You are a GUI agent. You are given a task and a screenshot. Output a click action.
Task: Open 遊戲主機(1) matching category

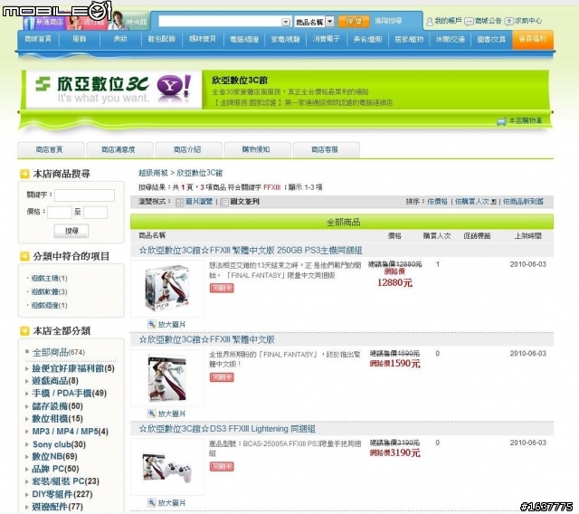(49, 278)
